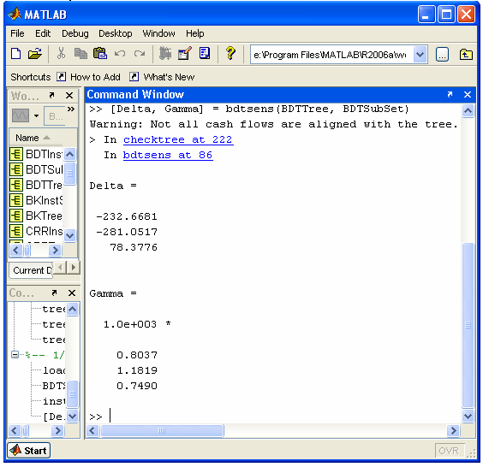Follow the checktree at 222 link

pyautogui.click(x=178, y=139)
